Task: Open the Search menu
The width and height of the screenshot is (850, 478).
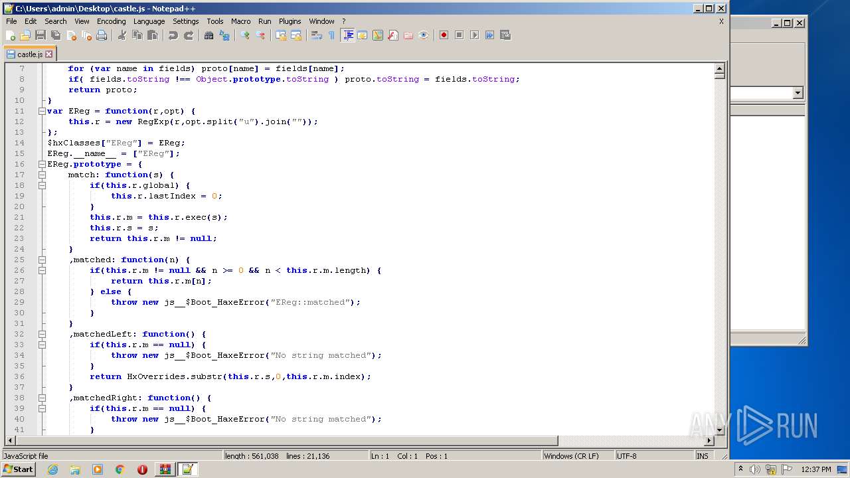Action: (56, 21)
